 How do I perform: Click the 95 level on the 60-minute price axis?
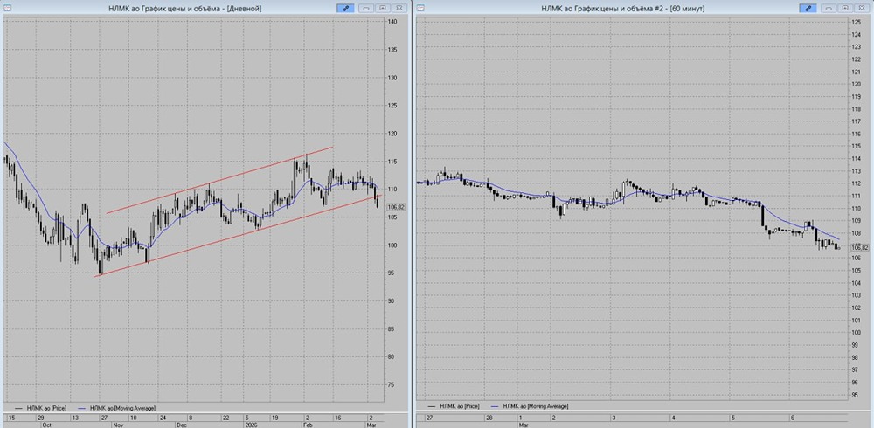(855, 395)
